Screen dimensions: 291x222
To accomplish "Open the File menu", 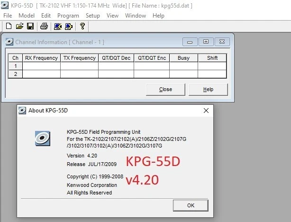I will (x=8, y=16).
